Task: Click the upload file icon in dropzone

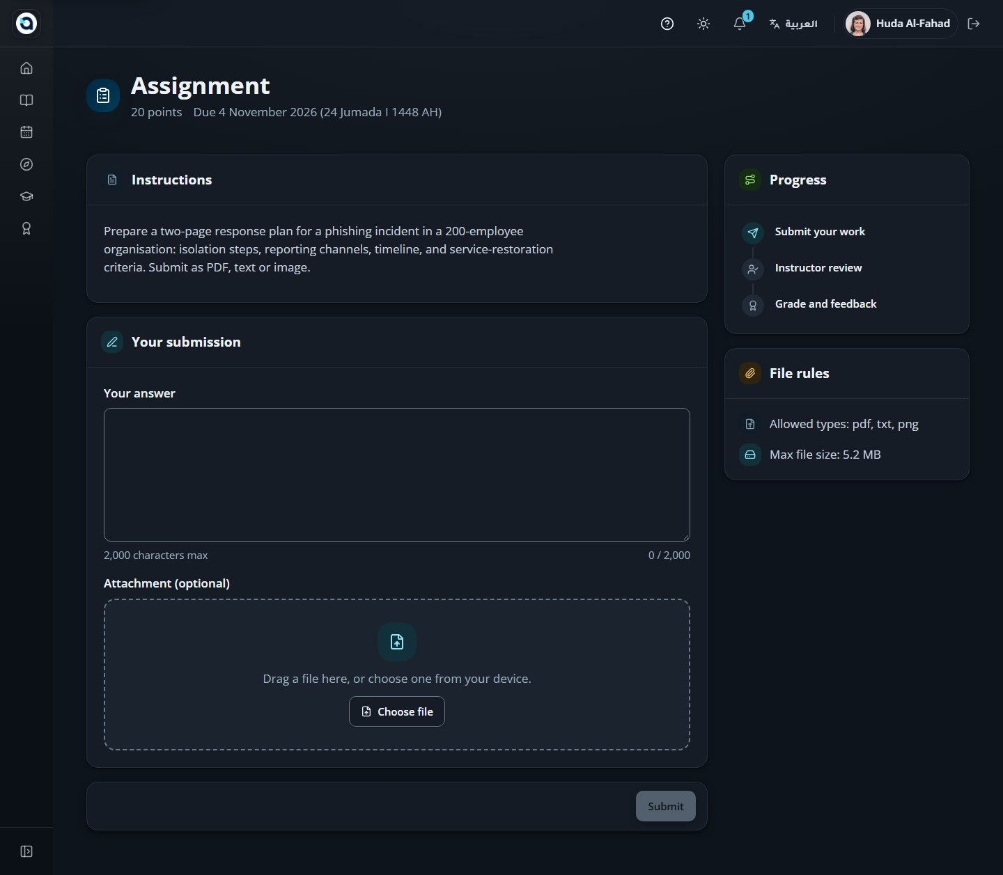Action: [x=397, y=642]
